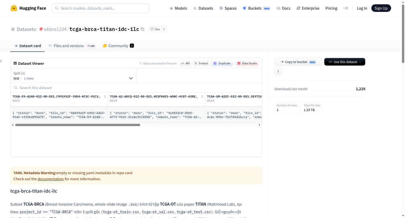Click the Hugging Face logo icon
The width and height of the screenshot is (405, 218).
pos(14,8)
